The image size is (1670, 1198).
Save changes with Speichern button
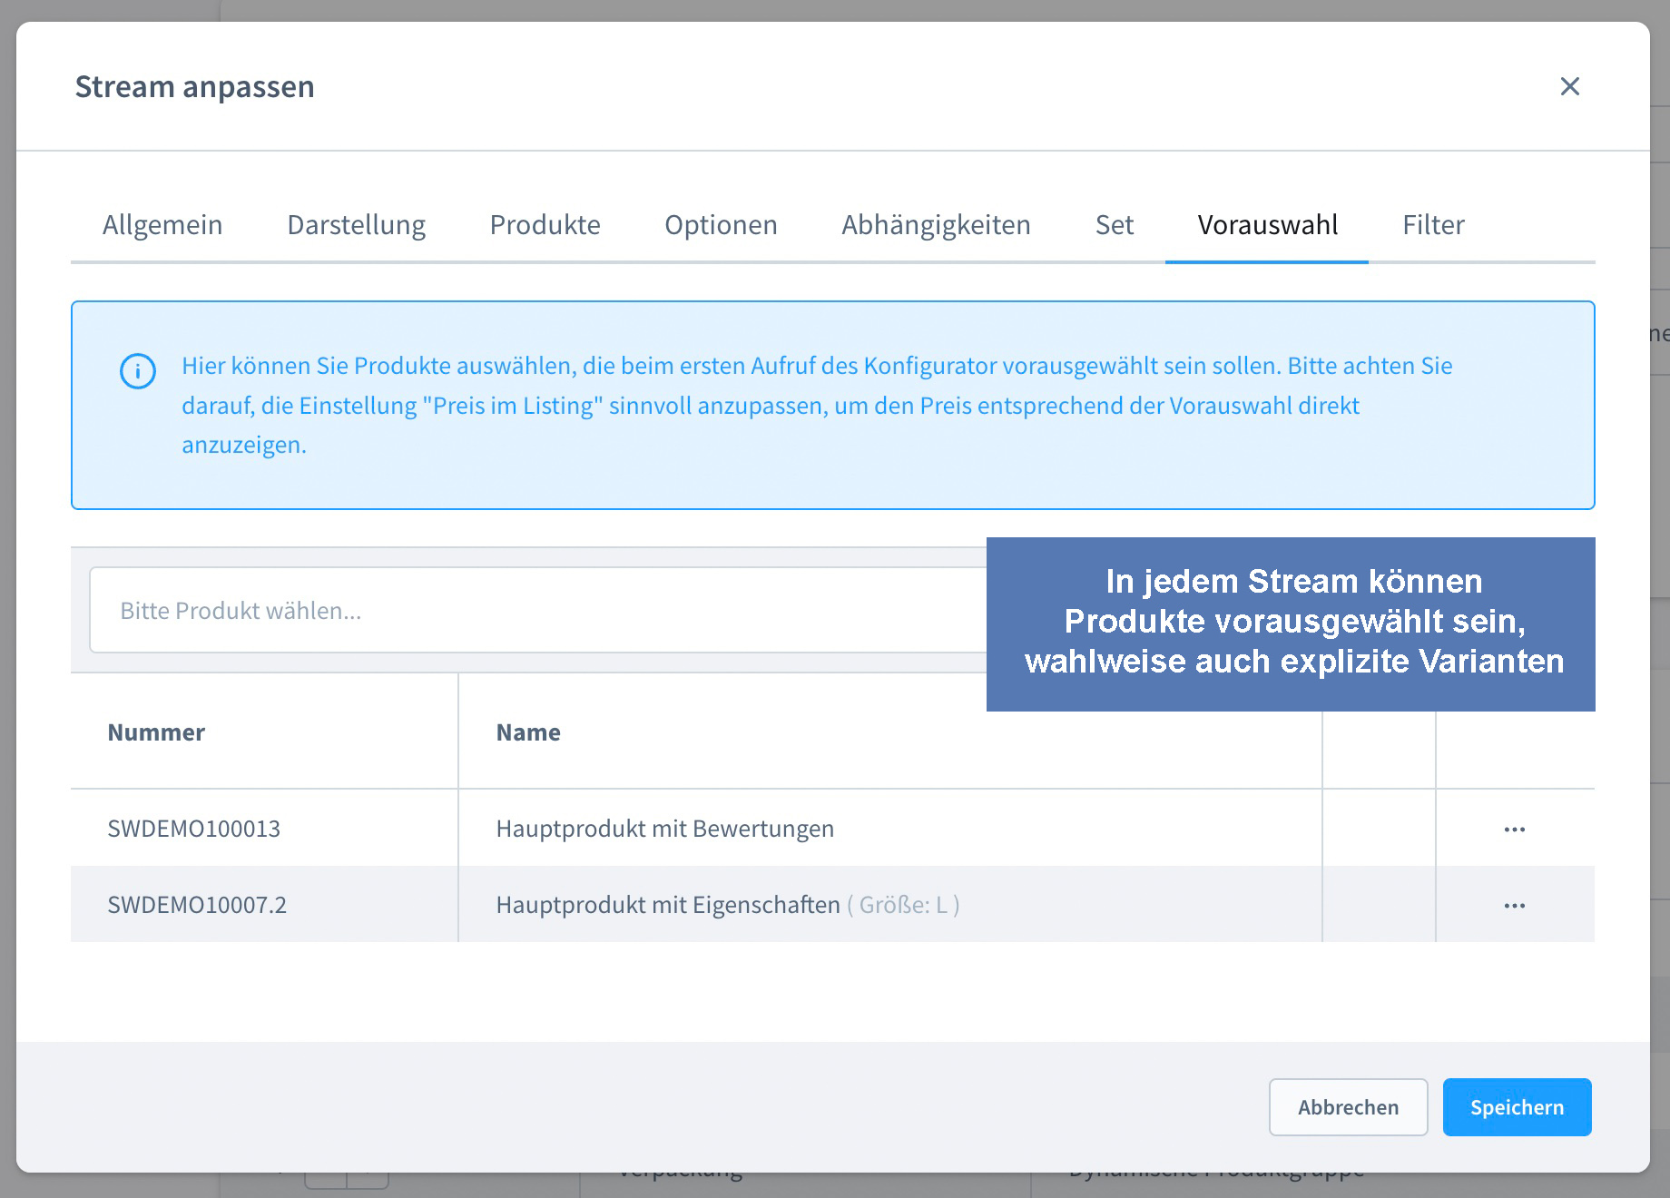pyautogui.click(x=1517, y=1106)
